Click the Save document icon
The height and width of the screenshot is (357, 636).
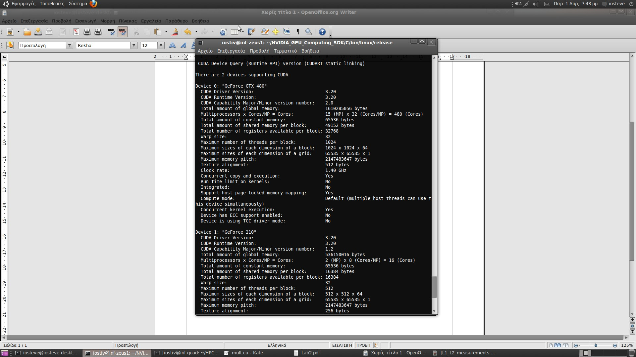tap(38, 32)
